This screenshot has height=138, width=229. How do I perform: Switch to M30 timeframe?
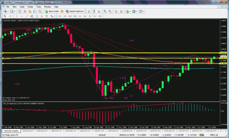tap(75, 16)
